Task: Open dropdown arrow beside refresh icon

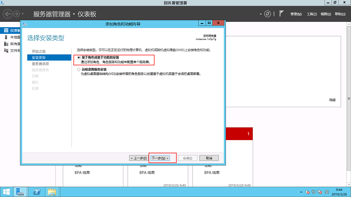Action: click(x=261, y=14)
